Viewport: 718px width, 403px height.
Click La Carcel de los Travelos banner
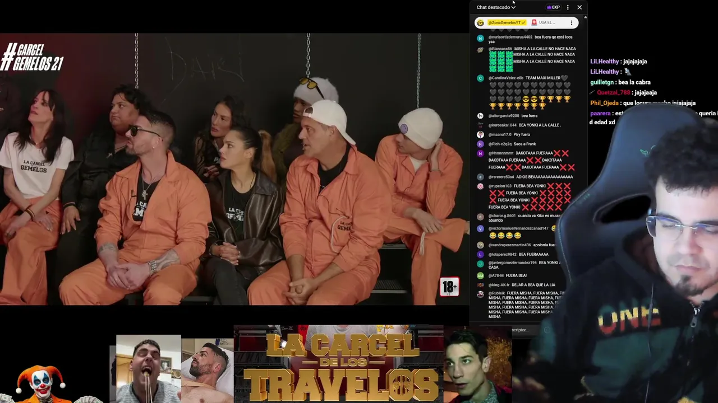click(338, 364)
